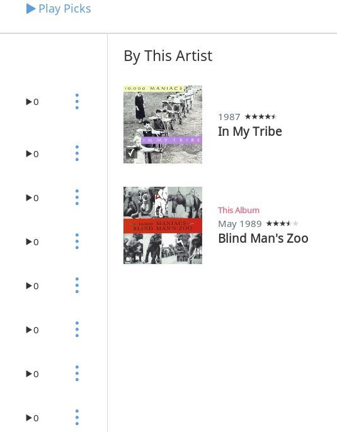Image resolution: width=337 pixels, height=432 pixels.
Task: Open three-dot menu of fifth track row
Action: point(77,285)
